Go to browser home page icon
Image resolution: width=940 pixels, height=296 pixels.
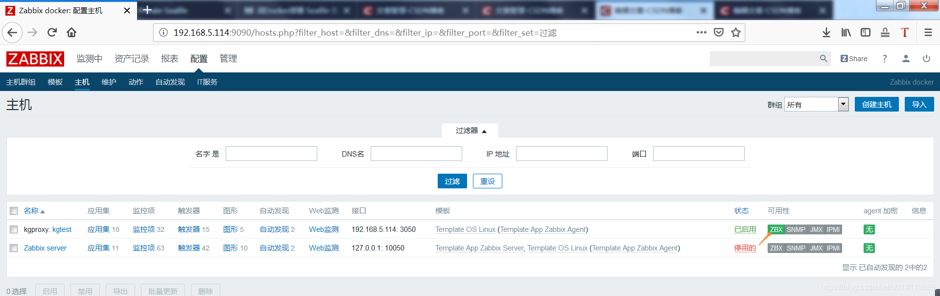[x=71, y=32]
